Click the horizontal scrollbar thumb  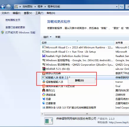click(x=86, y=114)
